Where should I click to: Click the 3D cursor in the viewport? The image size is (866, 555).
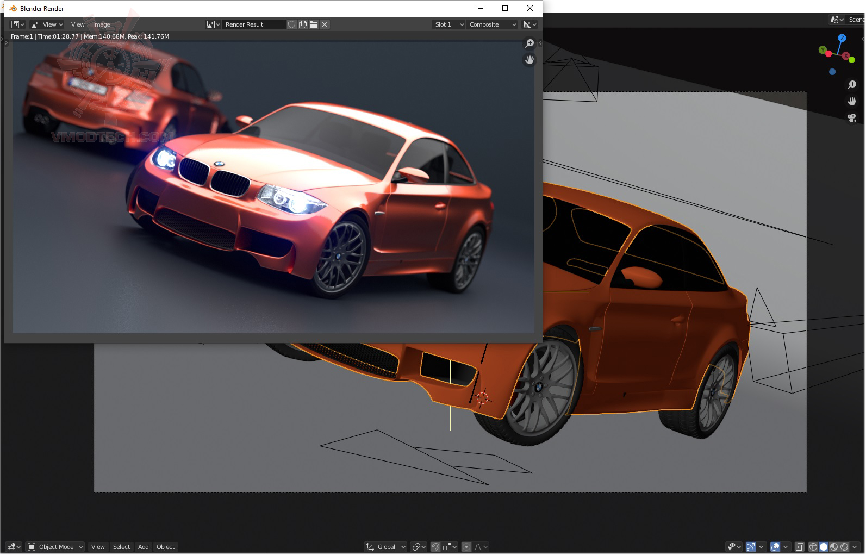pyautogui.click(x=483, y=398)
